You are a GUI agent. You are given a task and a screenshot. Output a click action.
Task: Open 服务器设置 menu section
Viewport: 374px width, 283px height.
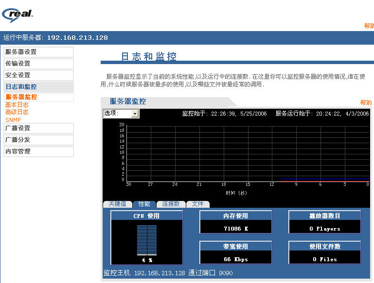pos(38,52)
